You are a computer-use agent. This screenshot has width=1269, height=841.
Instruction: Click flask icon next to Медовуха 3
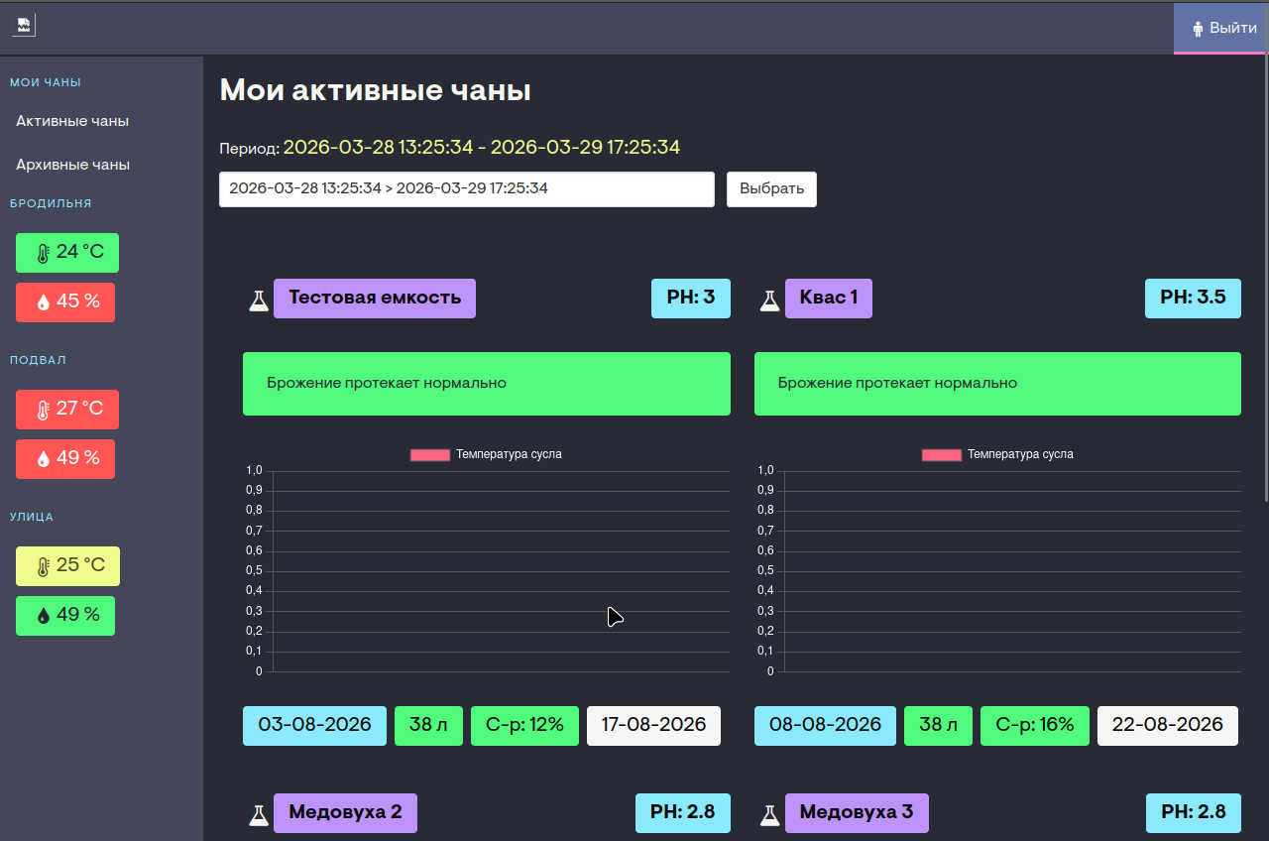(x=769, y=814)
